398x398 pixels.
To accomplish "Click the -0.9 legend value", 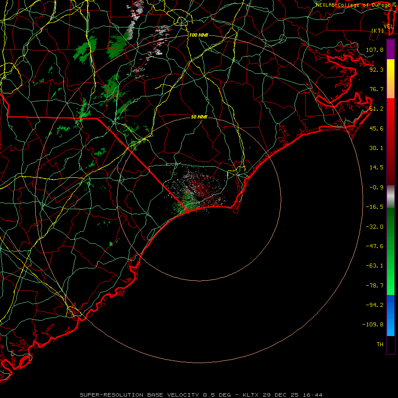I will (x=376, y=188).
